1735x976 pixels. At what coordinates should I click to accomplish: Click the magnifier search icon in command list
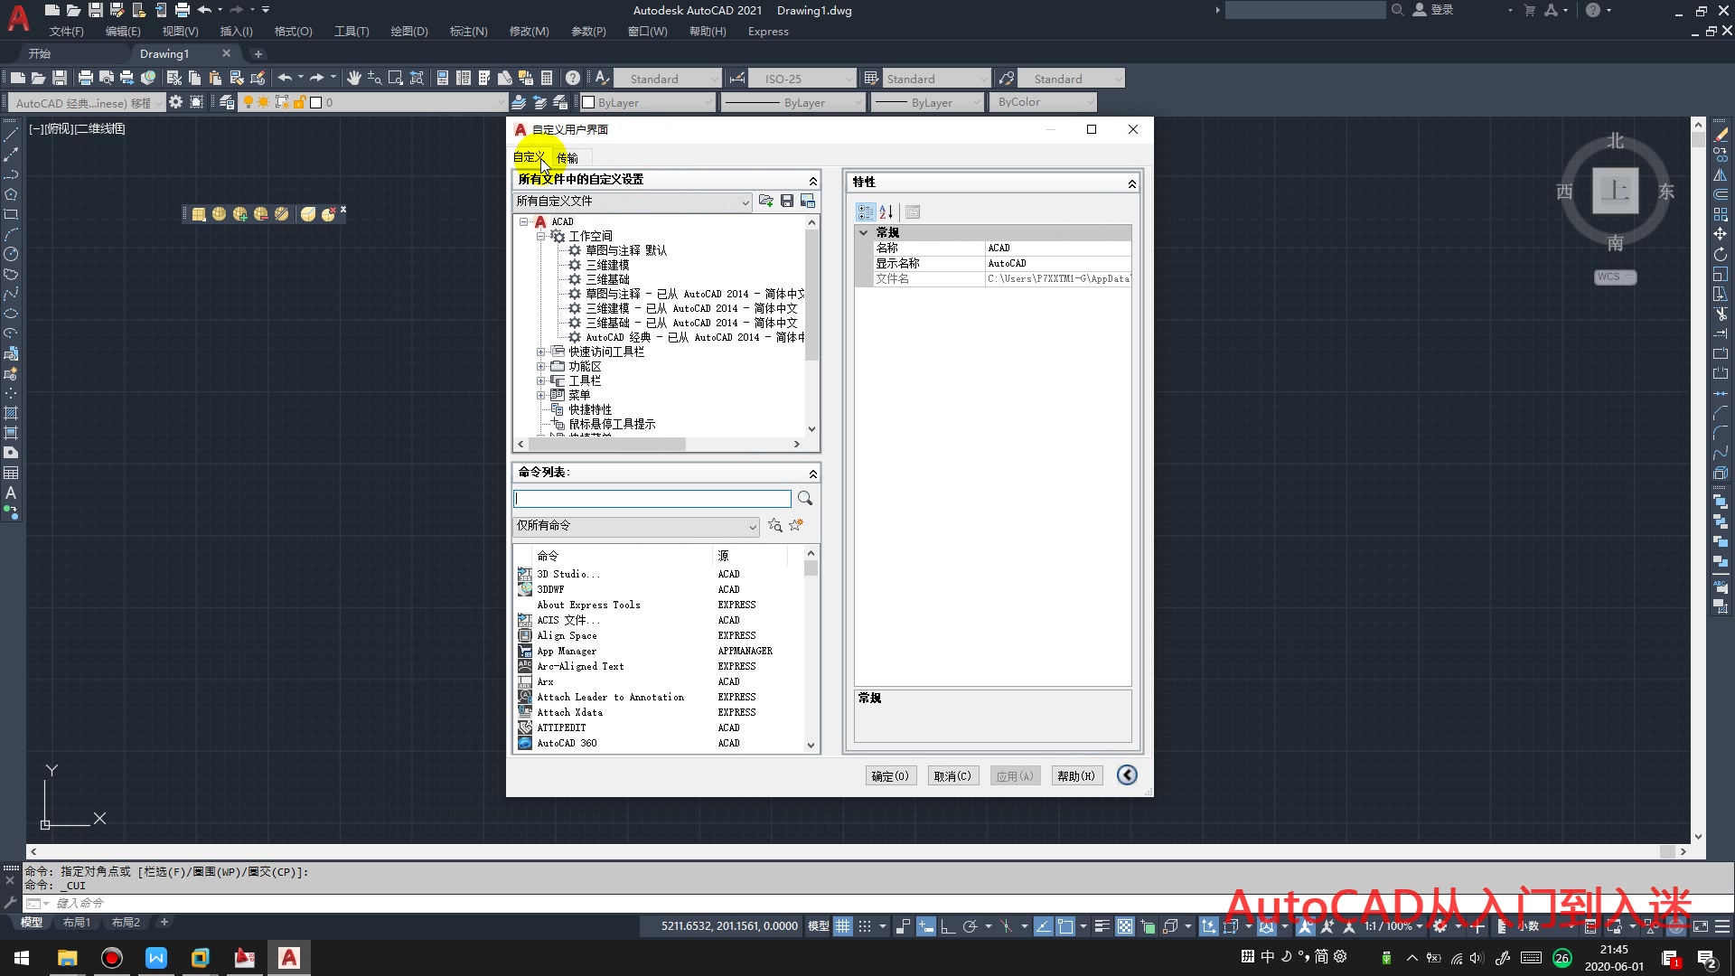click(805, 498)
